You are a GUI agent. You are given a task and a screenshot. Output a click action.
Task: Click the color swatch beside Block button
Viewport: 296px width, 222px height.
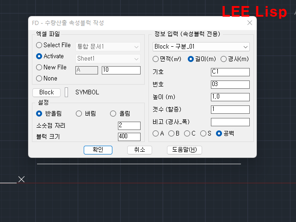[x=66, y=92]
